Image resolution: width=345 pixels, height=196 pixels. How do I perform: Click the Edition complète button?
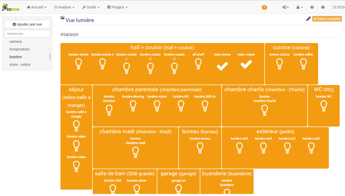(327, 19)
